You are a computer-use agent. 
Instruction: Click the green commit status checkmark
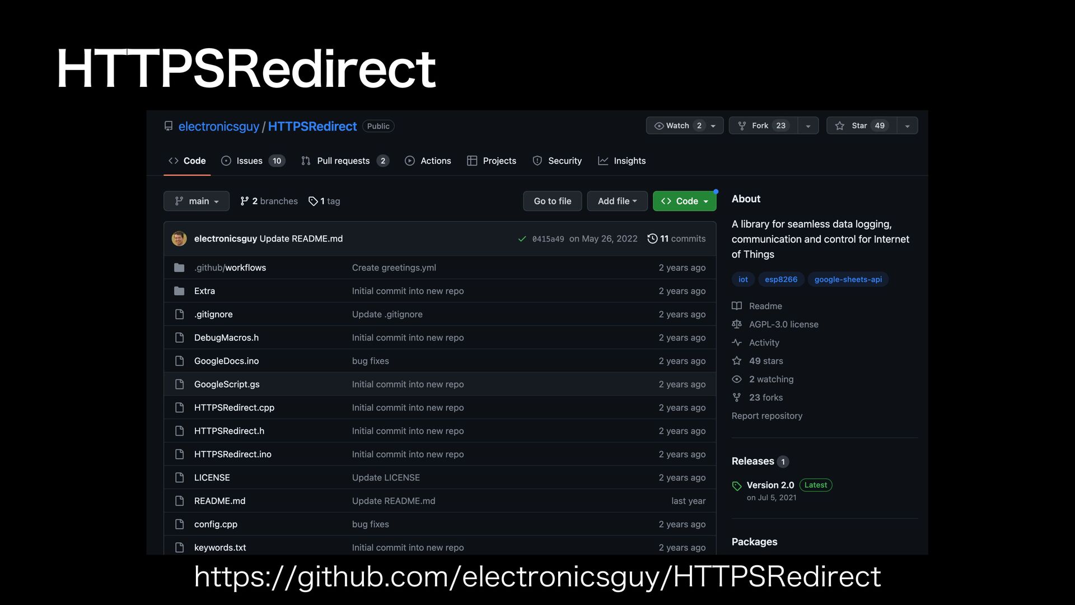coord(522,239)
